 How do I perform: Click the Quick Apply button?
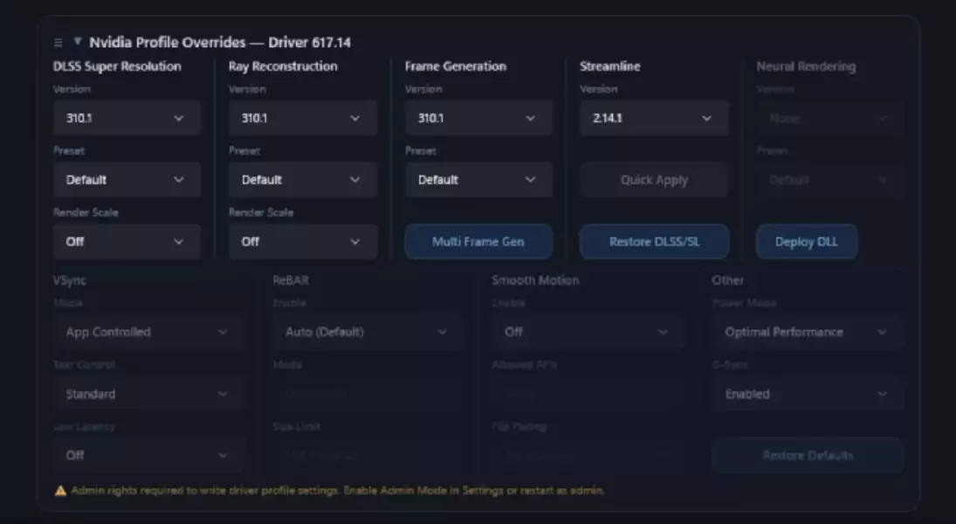(x=654, y=180)
